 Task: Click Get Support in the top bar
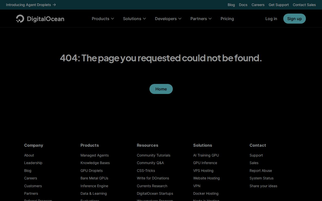pos(279,5)
